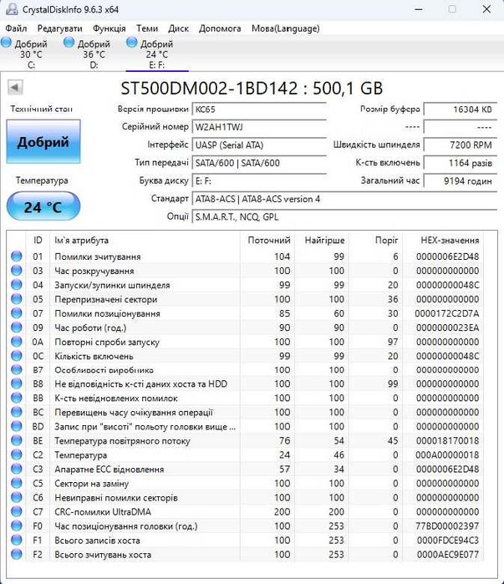
Task: Switch to disk D: tab at 36 °C
Action: (x=94, y=54)
